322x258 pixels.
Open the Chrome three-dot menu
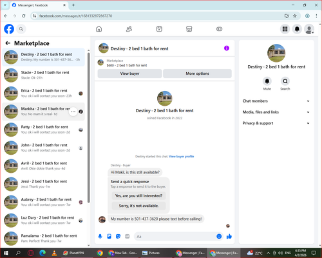coord(316,16)
